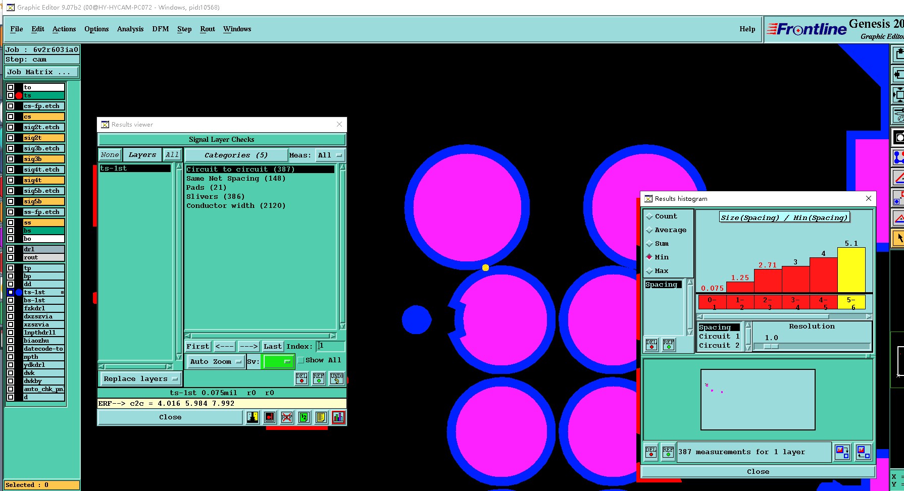Select Circuit 1 in histogram list
Image resolution: width=904 pixels, height=491 pixels.
tap(719, 337)
